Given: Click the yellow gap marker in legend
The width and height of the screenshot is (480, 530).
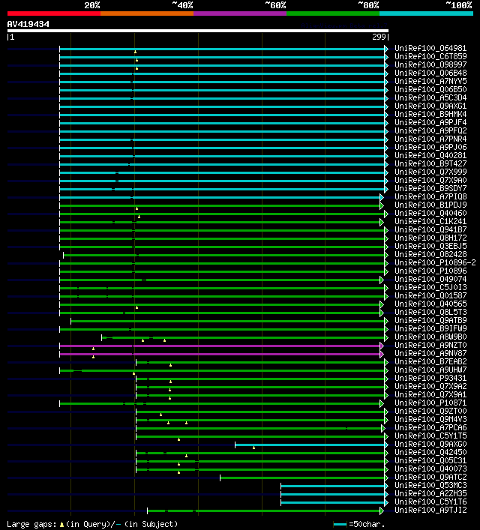Looking at the screenshot, I should point(61,525).
